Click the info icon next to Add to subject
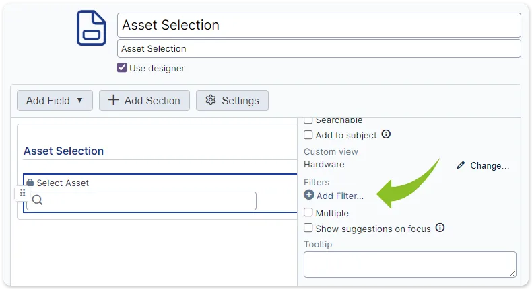The width and height of the screenshot is (532, 289). click(386, 134)
